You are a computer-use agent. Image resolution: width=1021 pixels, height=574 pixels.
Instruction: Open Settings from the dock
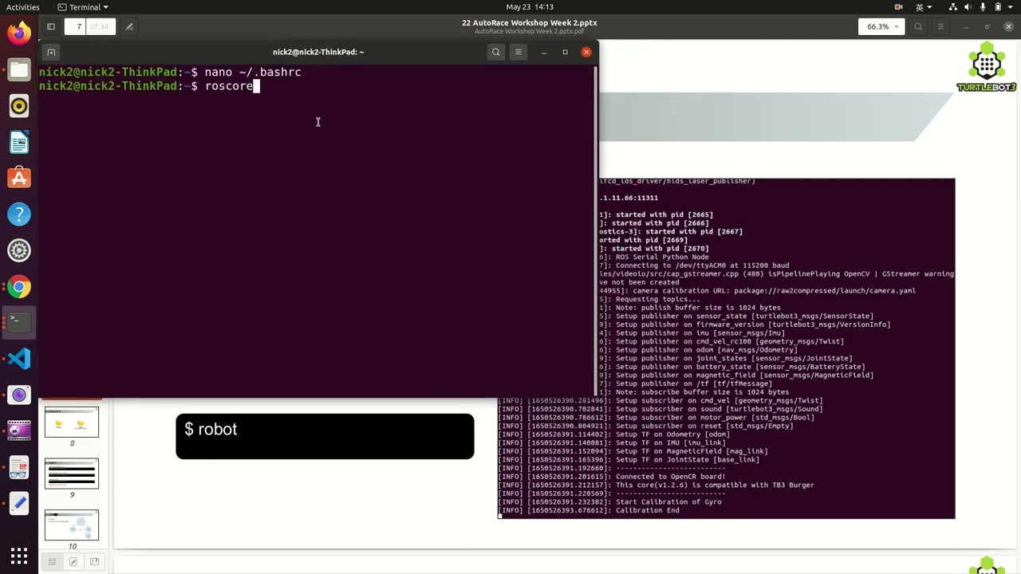[19, 250]
